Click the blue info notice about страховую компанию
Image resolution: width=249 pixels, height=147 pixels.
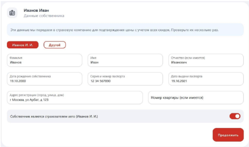(x=125, y=30)
